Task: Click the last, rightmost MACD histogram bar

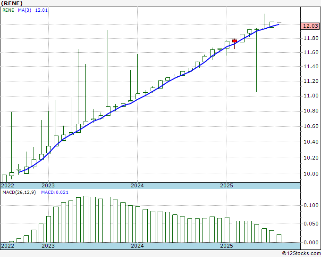Action: pos(279,238)
